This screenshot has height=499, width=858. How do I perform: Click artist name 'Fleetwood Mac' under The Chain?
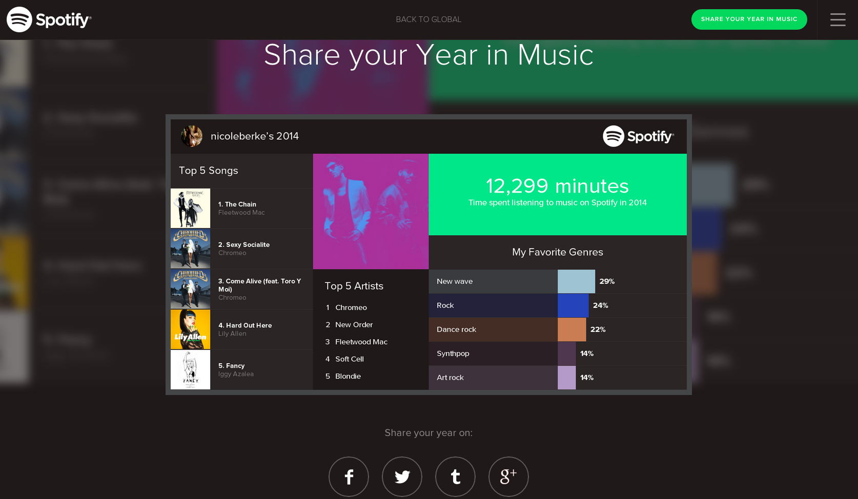click(241, 213)
